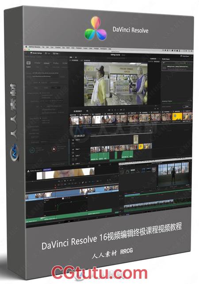The width and height of the screenshot is (199, 284).
Task: Open the File menu
Action: (x=43, y=47)
